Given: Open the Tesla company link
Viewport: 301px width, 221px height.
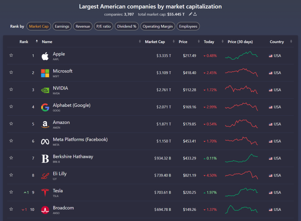Looking at the screenshot, I should coord(58,191).
